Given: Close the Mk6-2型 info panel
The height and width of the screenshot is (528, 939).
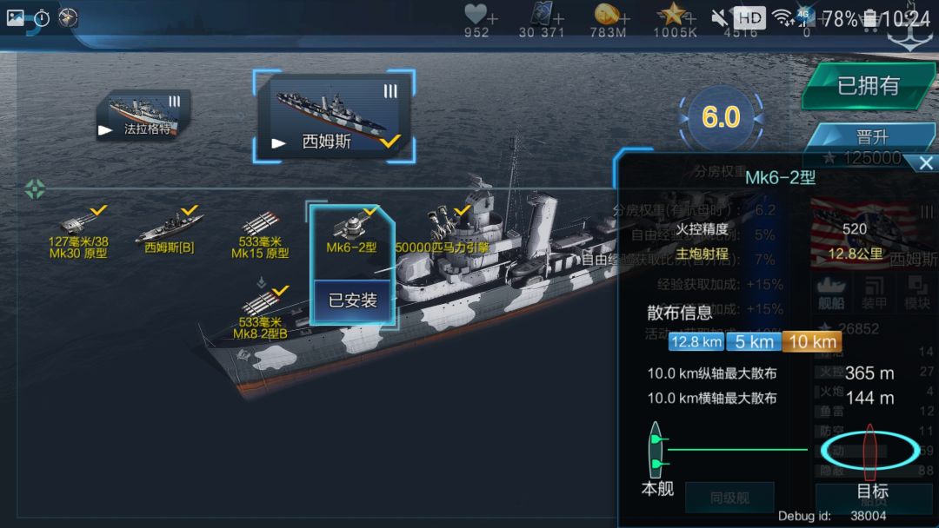Looking at the screenshot, I should coord(925,162).
